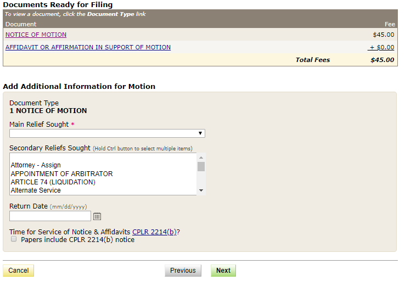
Task: View AFFIDAVIT OR AFFIRMATION IN SUPPORT document
Action: click(x=88, y=47)
